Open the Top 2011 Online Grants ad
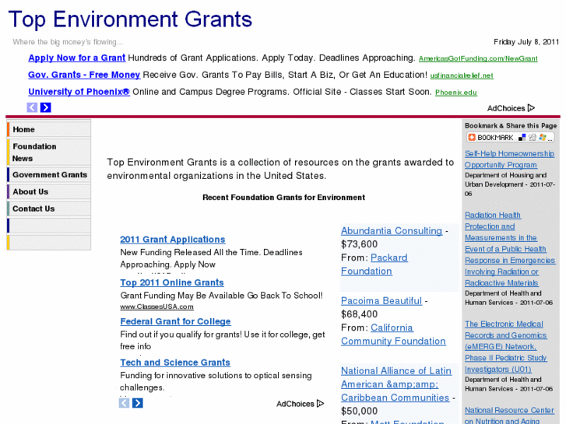The height and width of the screenshot is (424, 566). (172, 282)
